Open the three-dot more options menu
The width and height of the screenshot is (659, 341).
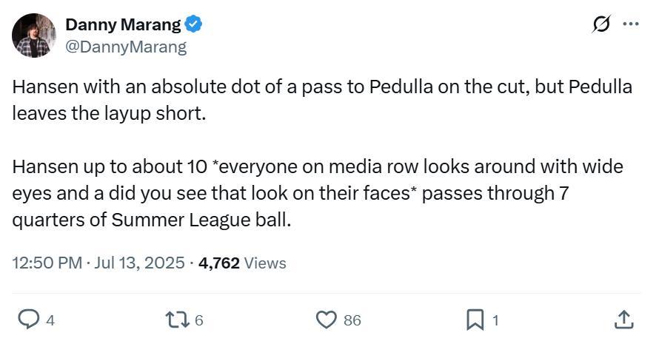pos(631,24)
